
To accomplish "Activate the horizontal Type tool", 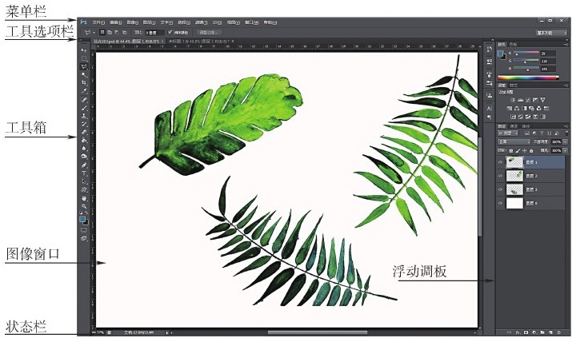I will pos(84,173).
